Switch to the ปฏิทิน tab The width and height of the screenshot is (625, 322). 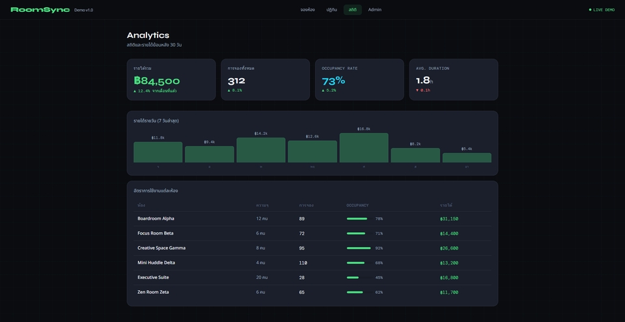pos(331,10)
